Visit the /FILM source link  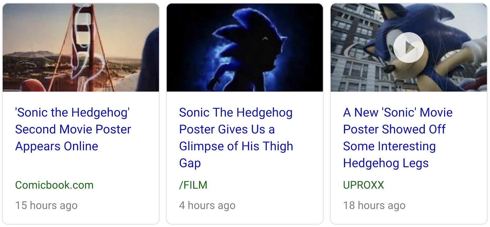[193, 185]
